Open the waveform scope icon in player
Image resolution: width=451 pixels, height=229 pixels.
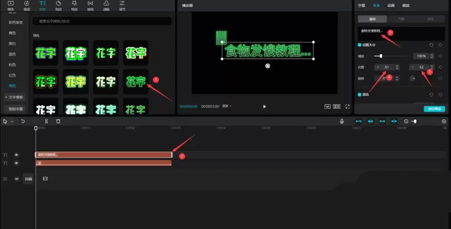[328, 107]
